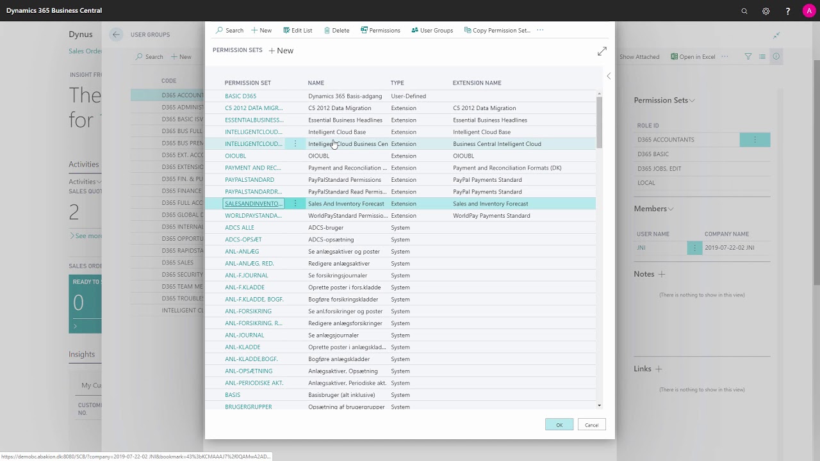
Task: Click the filter funnel icon in User Groups page
Action: 748,56
